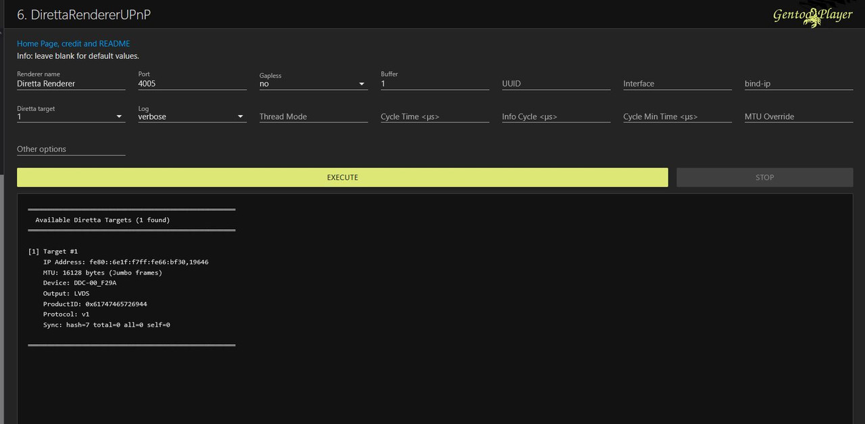Click the Gapless dropdown arrow
This screenshot has width=865, height=424.
[362, 84]
